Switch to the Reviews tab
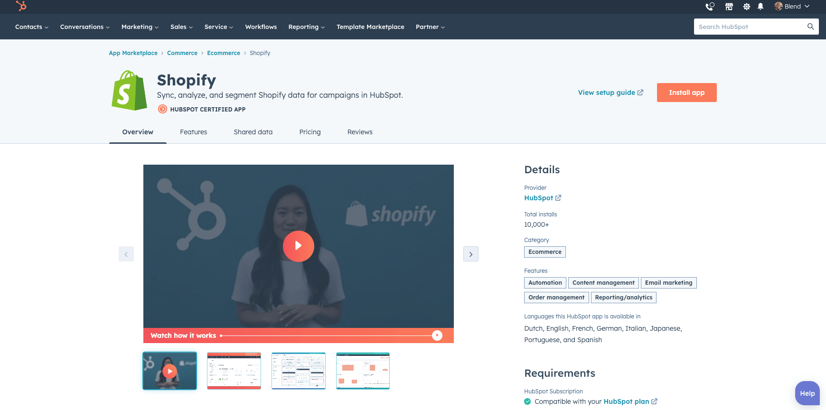The height and width of the screenshot is (410, 826). tap(360, 132)
